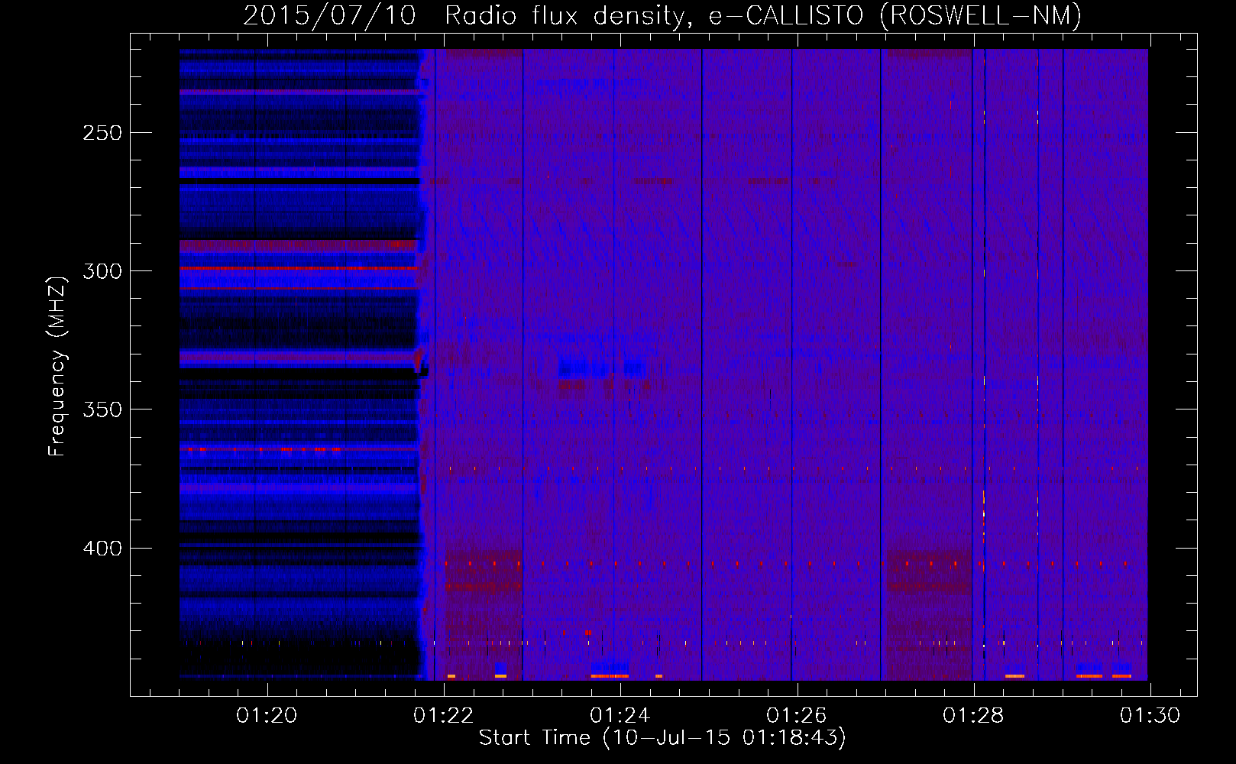
Task: Click the 01:20 time tick label
Action: pos(267,716)
